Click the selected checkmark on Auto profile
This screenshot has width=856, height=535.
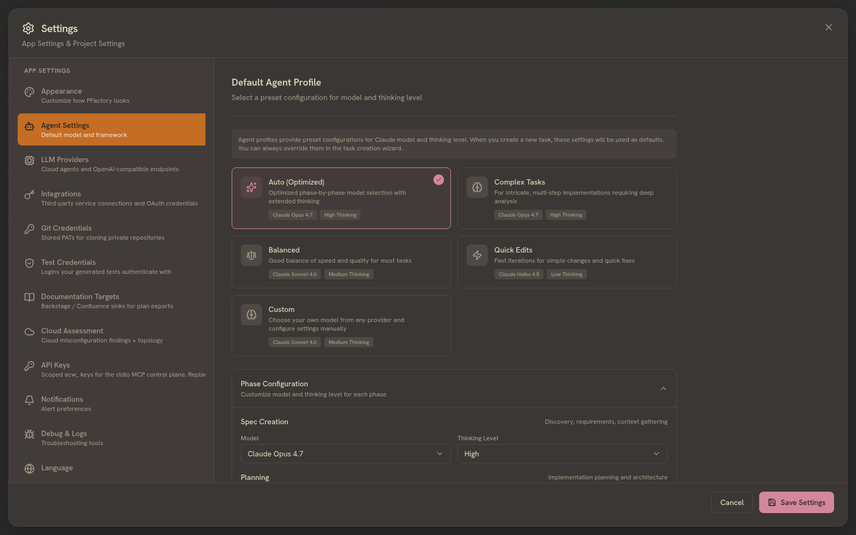click(x=439, y=180)
